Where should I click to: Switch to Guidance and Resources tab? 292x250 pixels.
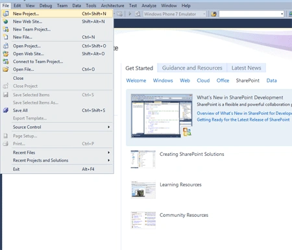pyautogui.click(x=192, y=68)
